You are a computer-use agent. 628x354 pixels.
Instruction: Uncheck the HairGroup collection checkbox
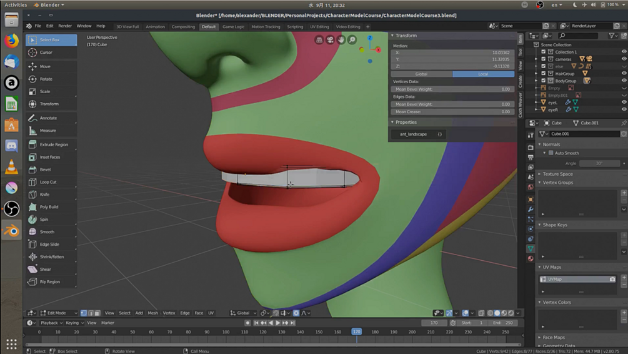[544, 73]
